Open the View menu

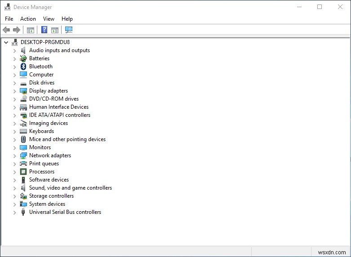tap(49, 19)
